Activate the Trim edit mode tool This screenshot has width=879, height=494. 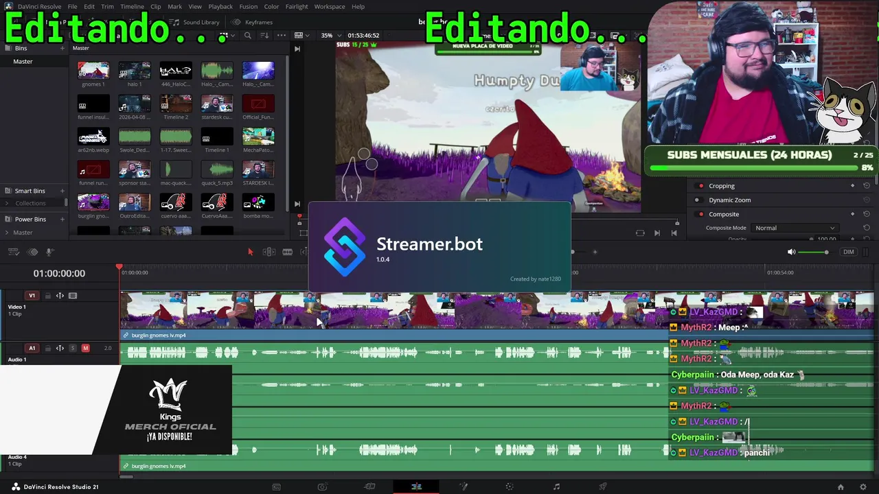269,252
